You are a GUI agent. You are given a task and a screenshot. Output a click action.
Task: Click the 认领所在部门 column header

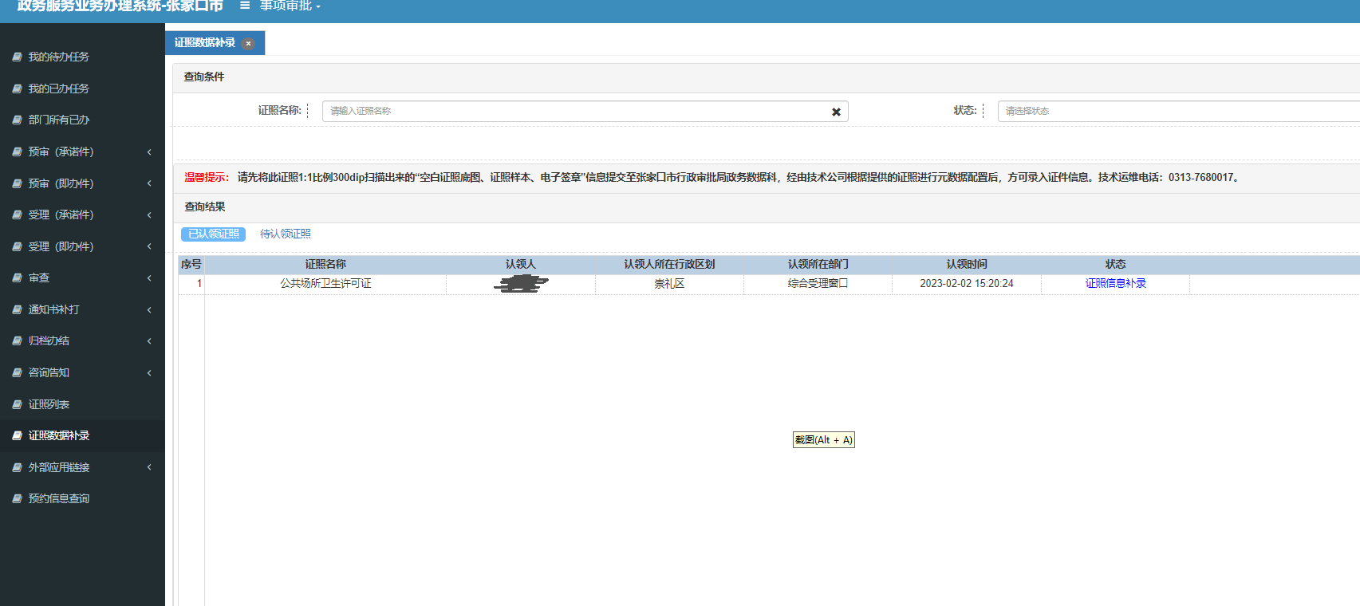point(818,264)
